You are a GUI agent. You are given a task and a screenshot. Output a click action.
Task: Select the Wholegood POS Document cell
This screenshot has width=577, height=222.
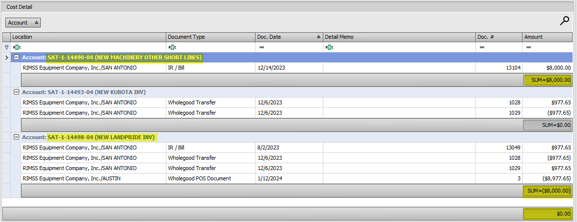[211, 178]
